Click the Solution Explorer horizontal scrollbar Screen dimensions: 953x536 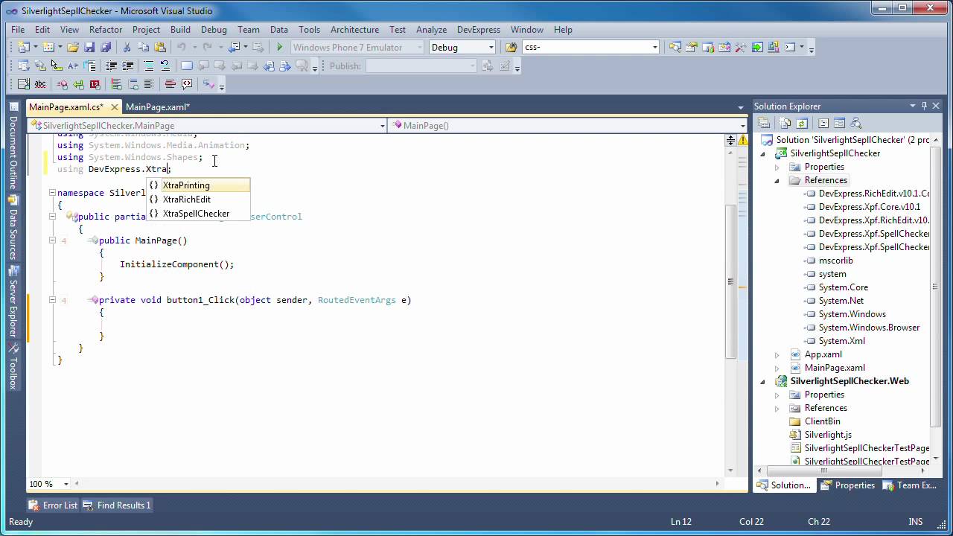(842, 470)
